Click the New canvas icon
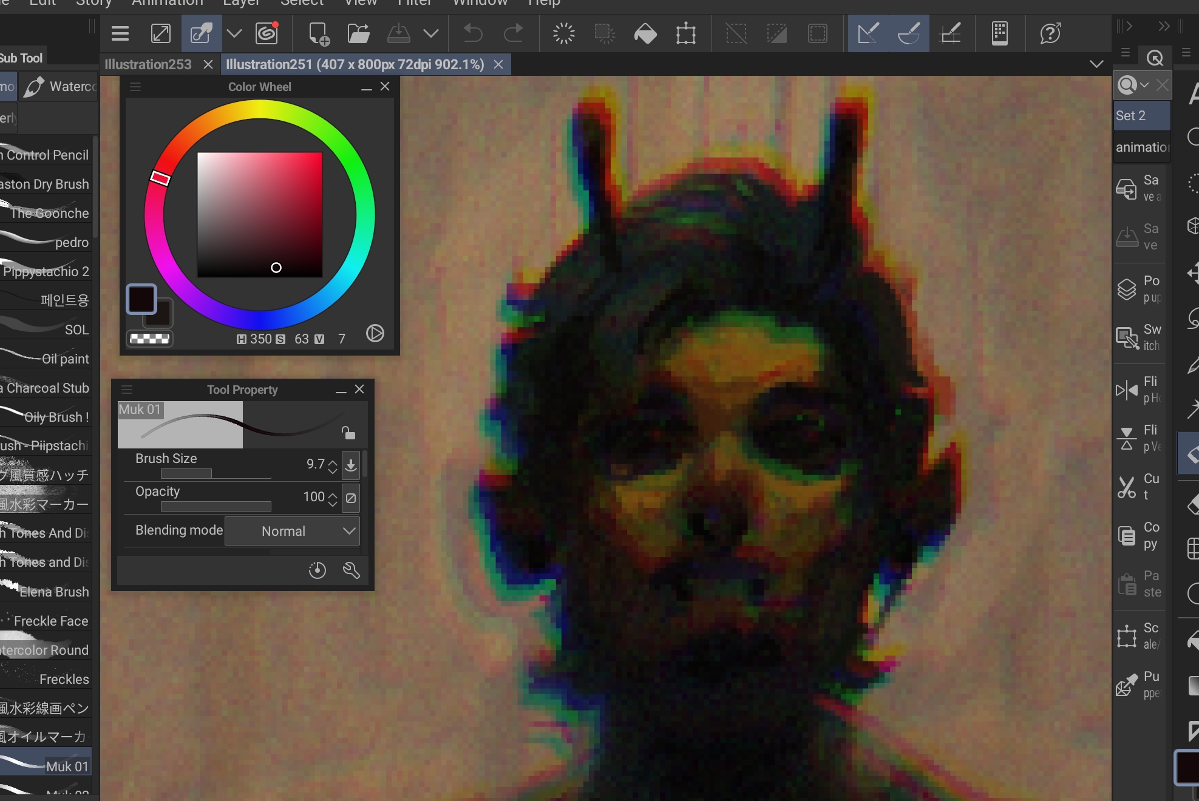 (x=318, y=33)
